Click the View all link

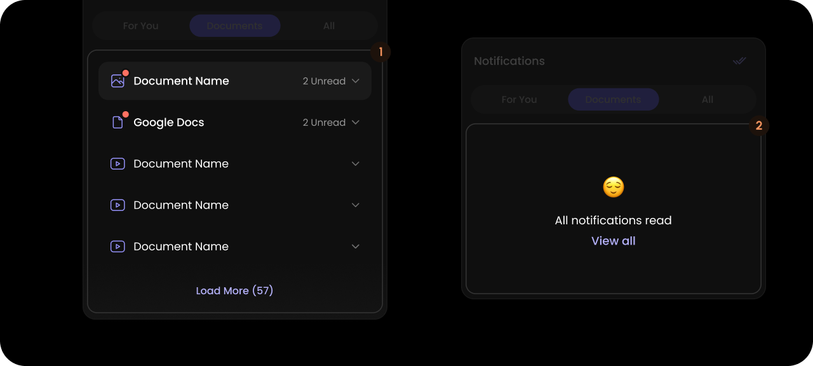pyautogui.click(x=614, y=241)
